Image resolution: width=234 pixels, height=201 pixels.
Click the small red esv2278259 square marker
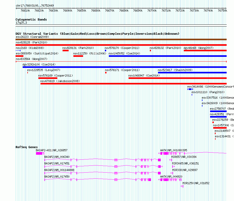[213, 122]
